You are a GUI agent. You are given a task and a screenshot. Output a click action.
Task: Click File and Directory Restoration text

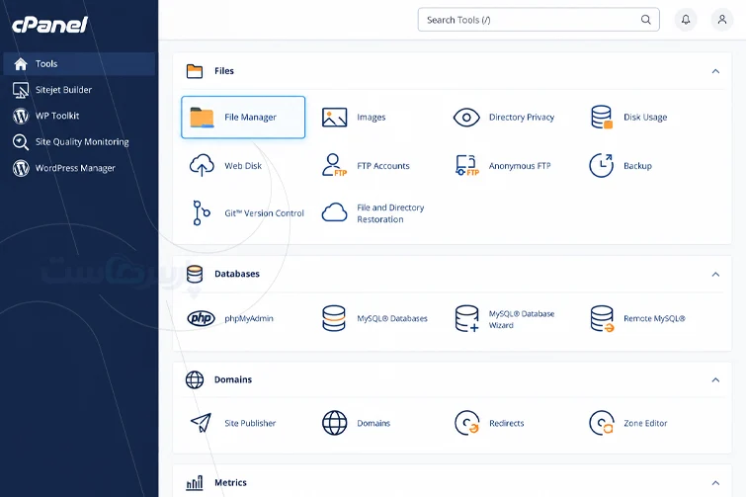coord(390,213)
